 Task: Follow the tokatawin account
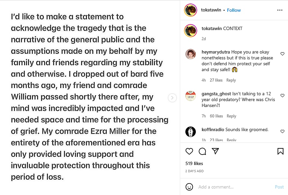(x=234, y=10)
